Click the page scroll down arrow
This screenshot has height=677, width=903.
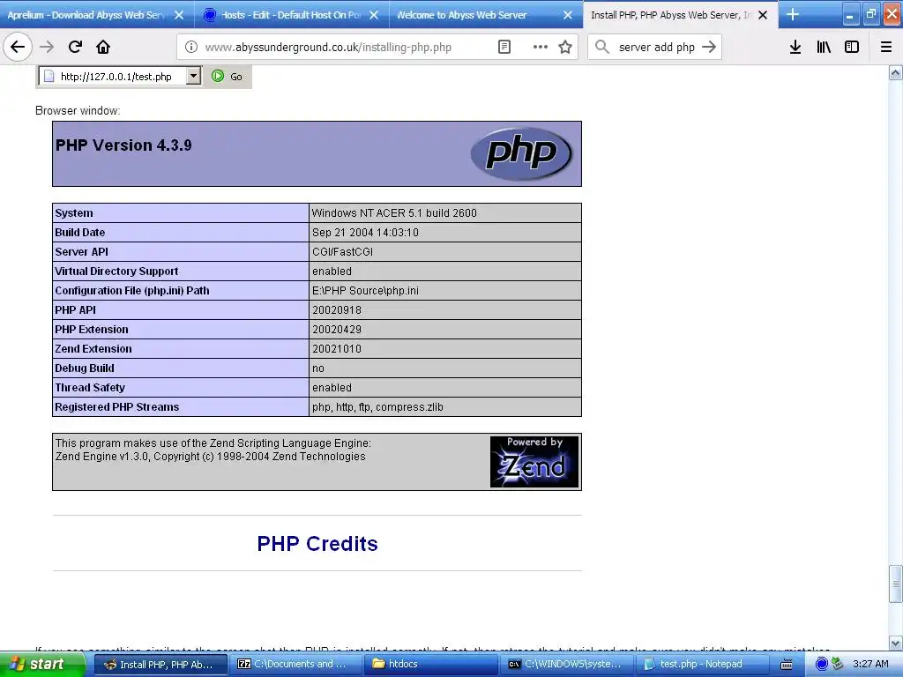click(x=896, y=643)
